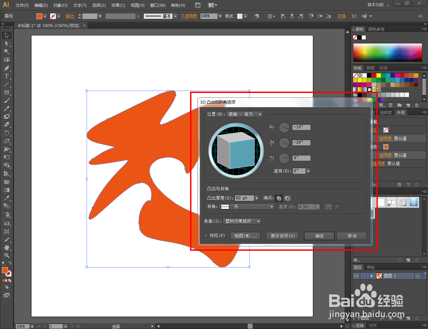Select the Rotate tool
Viewport: 428px width, 329px height.
[7, 133]
